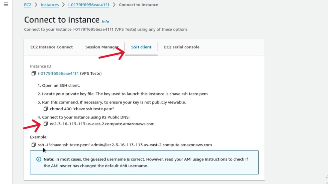This screenshot has height=184, width=328.
Task: Copy the Public DNS address
Action: pyautogui.click(x=46, y=124)
